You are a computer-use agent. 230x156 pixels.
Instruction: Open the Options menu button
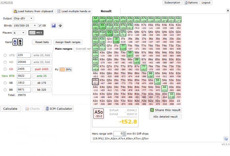191,3
